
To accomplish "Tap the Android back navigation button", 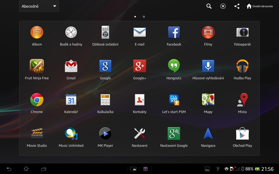I will [9, 169].
